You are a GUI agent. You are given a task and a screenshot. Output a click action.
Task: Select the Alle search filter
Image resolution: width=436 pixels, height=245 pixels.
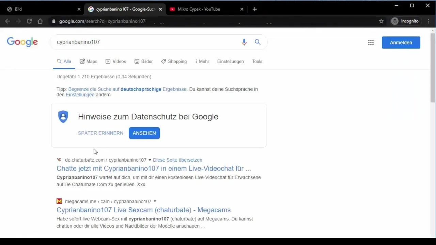pyautogui.click(x=64, y=62)
